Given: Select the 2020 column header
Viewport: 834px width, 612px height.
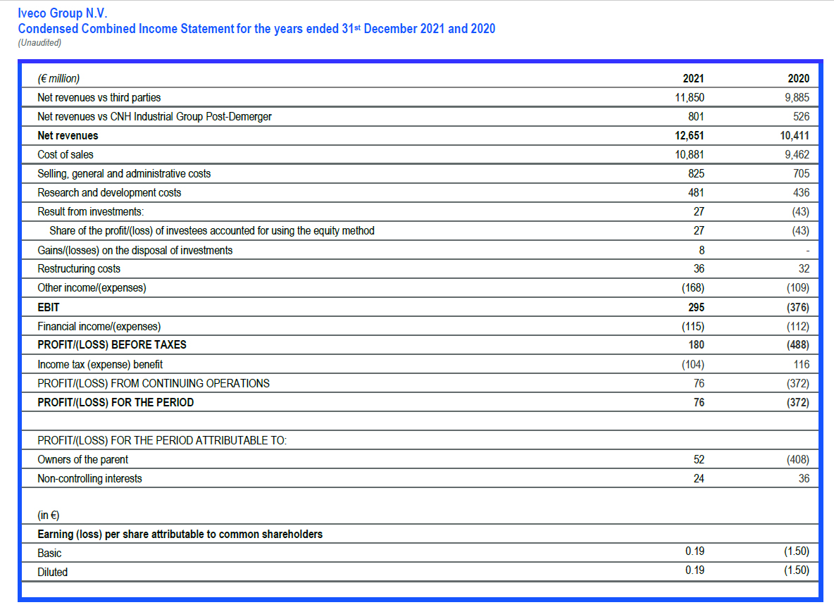Looking at the screenshot, I should pyautogui.click(x=798, y=79).
